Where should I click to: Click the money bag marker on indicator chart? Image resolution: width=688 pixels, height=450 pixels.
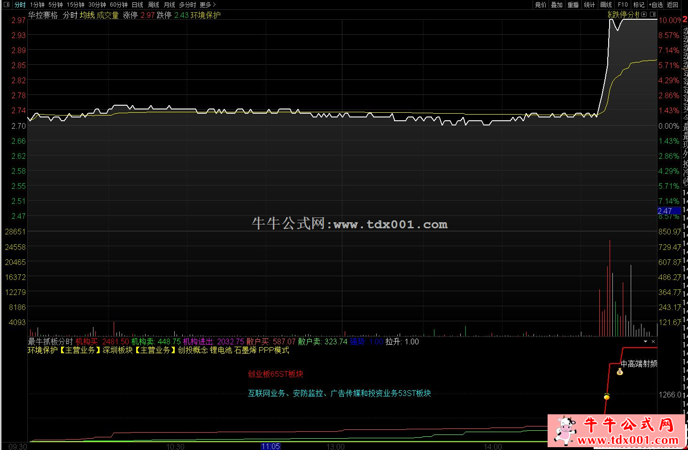pos(619,372)
